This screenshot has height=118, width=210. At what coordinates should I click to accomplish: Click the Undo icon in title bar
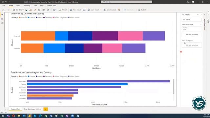[x=6, y=2]
